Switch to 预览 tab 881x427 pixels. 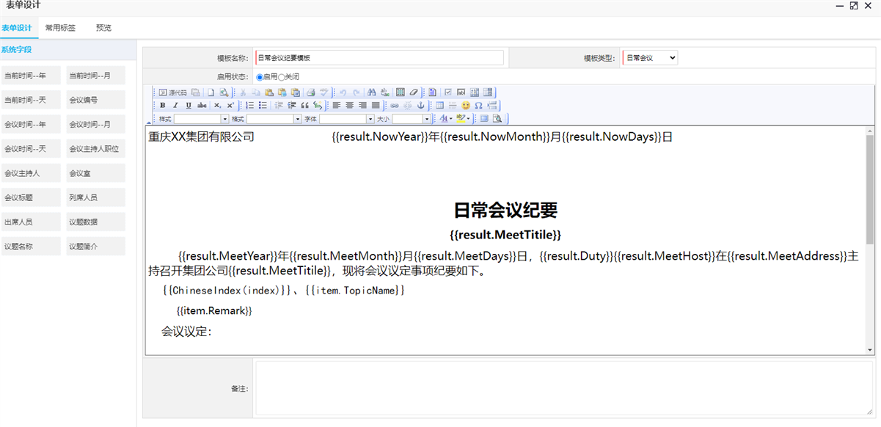pos(103,28)
